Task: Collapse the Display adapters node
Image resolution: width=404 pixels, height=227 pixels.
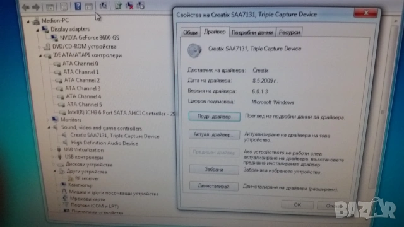Action: pos(38,30)
